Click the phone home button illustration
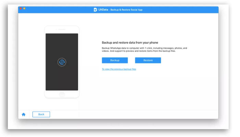Viewport: 240px width, 137px height. pos(62,94)
